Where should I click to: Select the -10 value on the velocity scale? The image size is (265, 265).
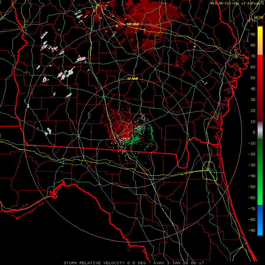[252, 143]
